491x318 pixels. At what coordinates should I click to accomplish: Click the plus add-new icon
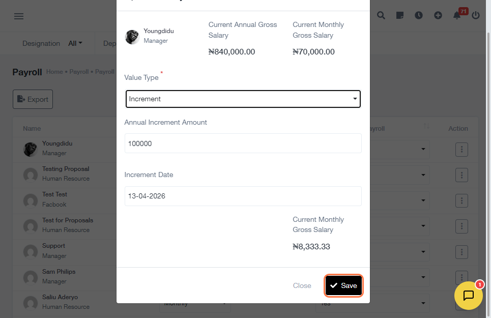click(438, 15)
